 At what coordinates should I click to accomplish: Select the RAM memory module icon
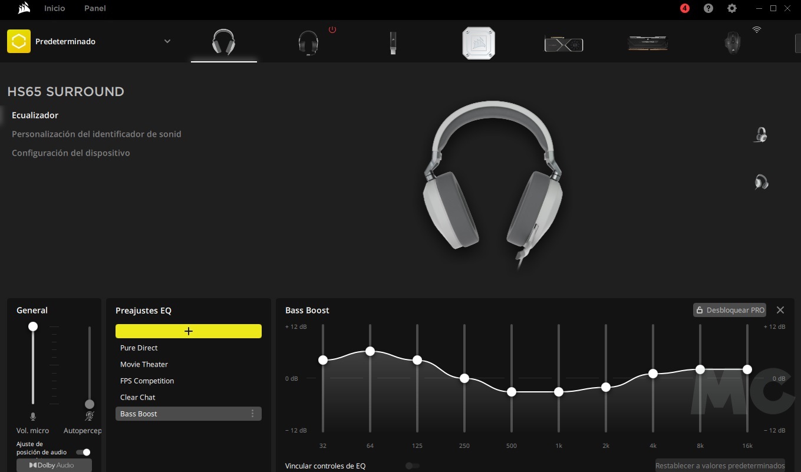tap(648, 43)
